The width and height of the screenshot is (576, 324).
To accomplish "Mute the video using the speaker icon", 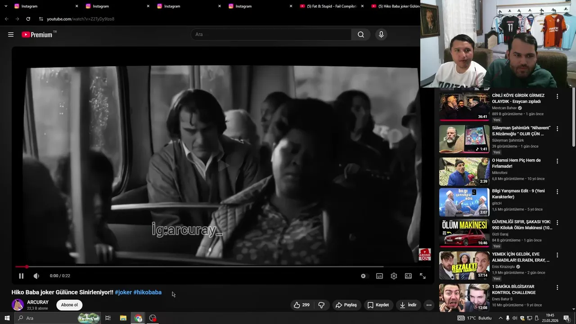I will [36, 276].
